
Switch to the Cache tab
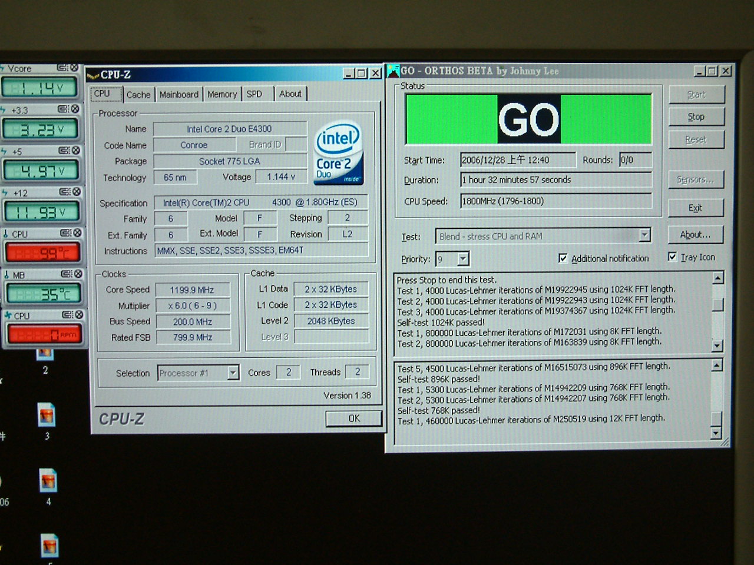point(138,95)
